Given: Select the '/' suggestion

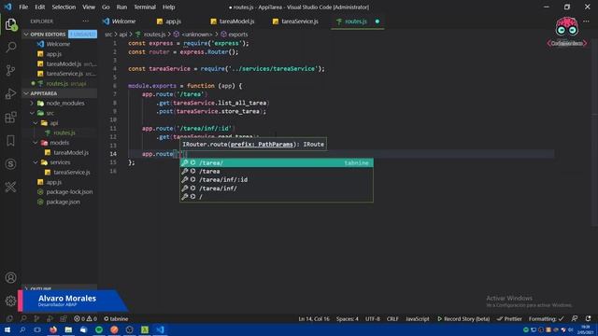Looking at the screenshot, I should point(277,197).
